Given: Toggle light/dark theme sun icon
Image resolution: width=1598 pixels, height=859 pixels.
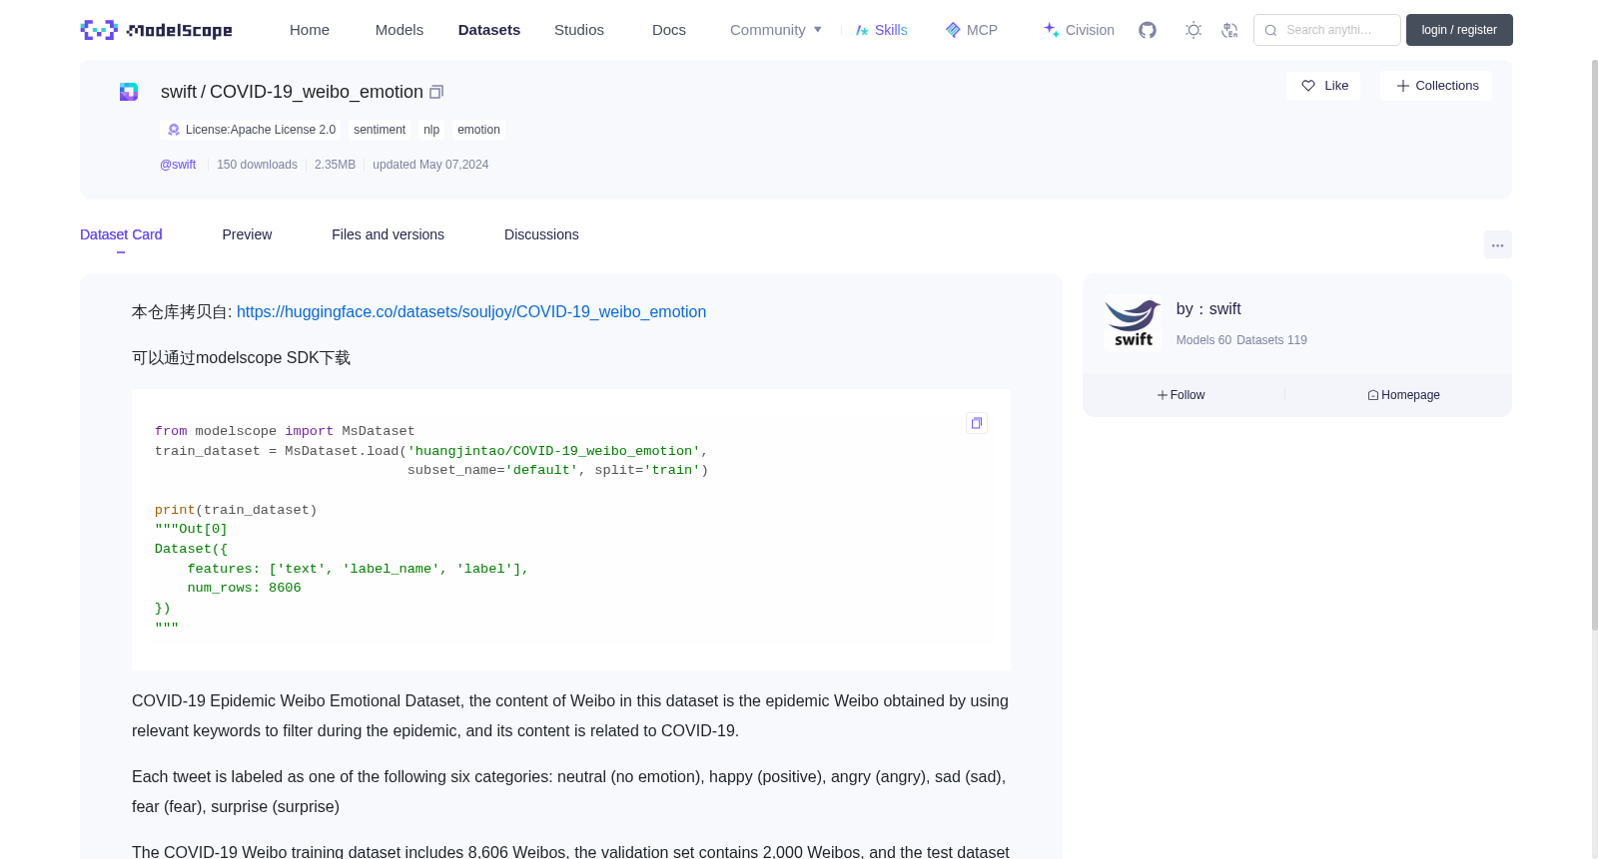Looking at the screenshot, I should coord(1194,30).
